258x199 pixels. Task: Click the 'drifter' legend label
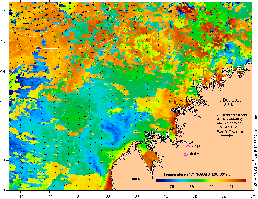click(194, 154)
